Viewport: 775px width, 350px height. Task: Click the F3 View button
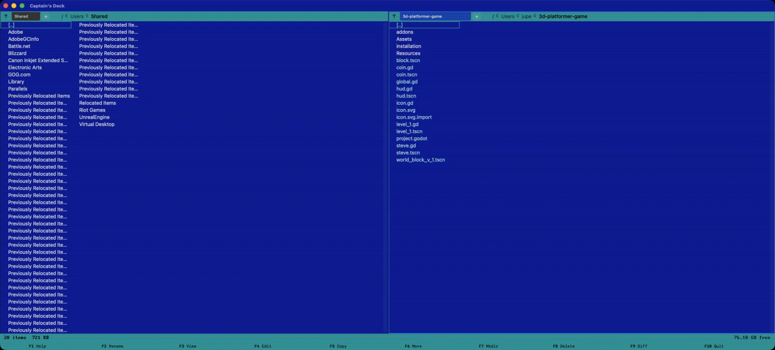click(187, 346)
